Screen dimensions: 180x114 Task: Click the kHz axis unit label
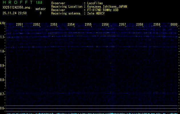3,23
